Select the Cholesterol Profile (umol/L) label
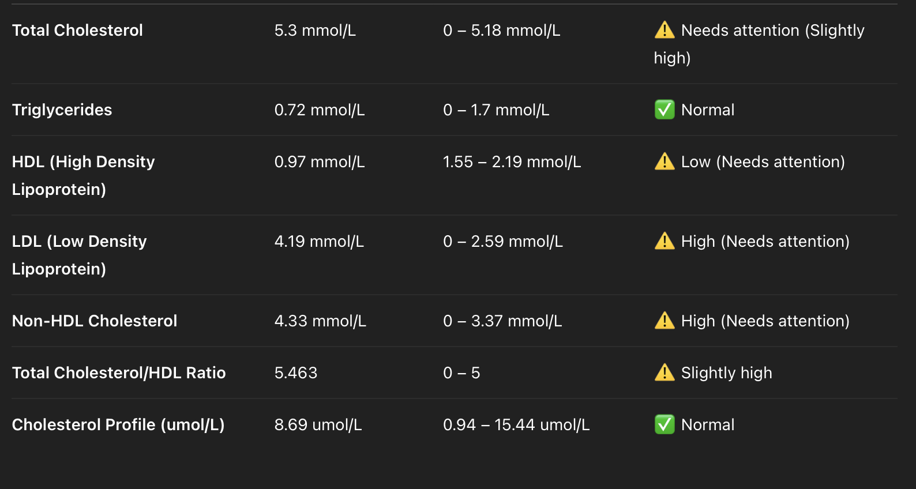Image resolution: width=916 pixels, height=489 pixels. tap(118, 424)
